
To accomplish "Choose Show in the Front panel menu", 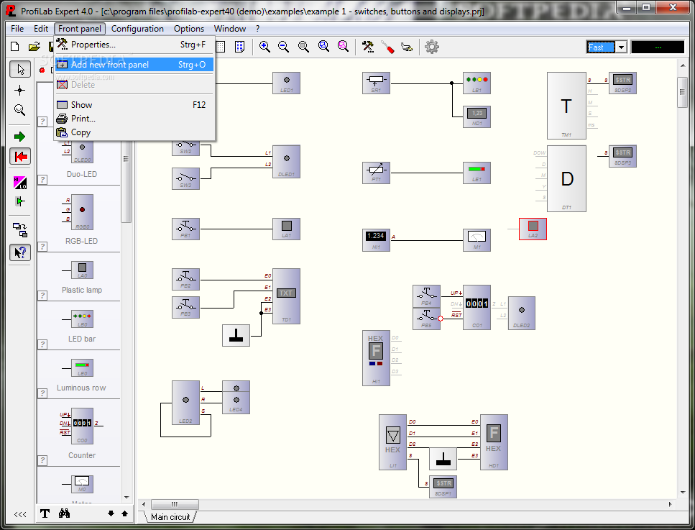I will coord(134,105).
